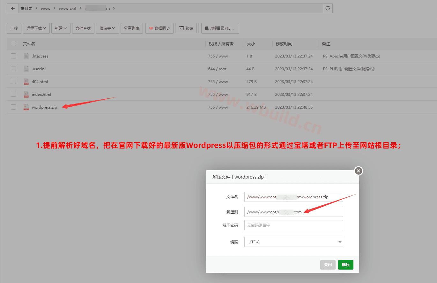Click the 文件查找 button
The width and height of the screenshot is (437, 283).
tap(83, 28)
